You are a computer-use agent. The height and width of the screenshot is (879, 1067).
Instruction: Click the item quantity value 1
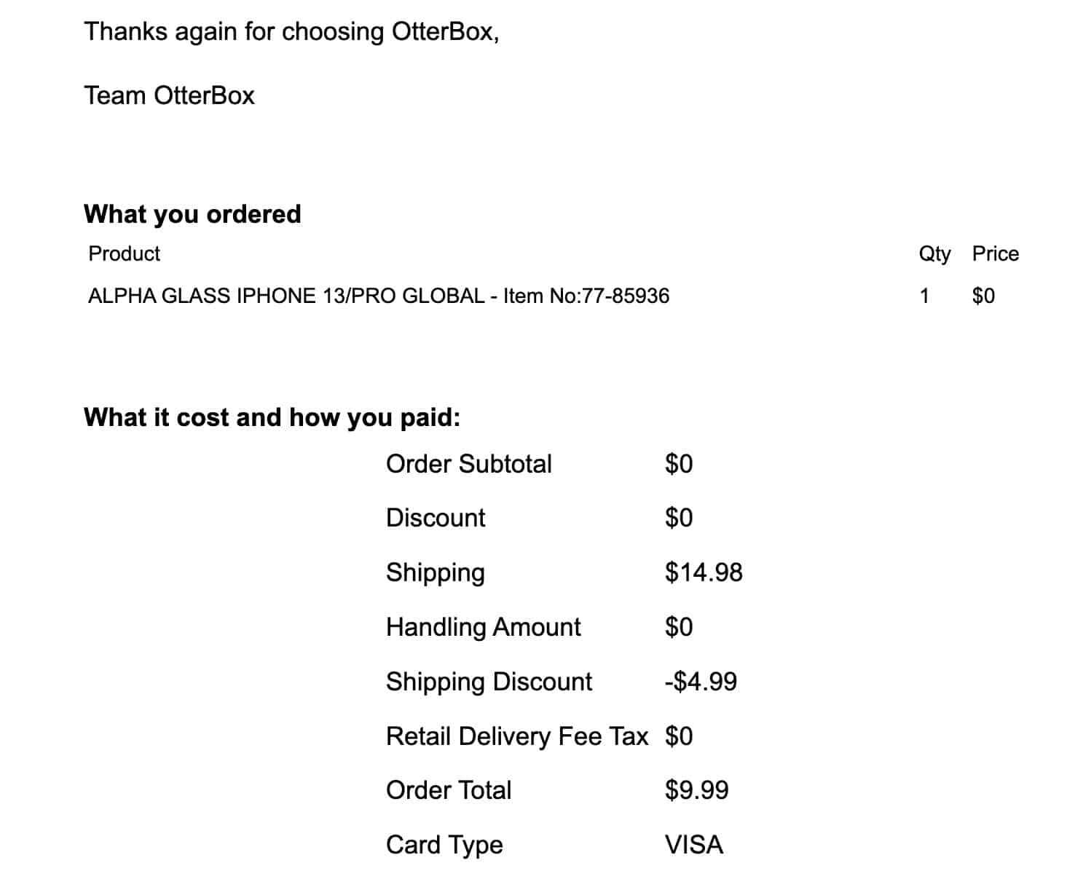pos(924,296)
